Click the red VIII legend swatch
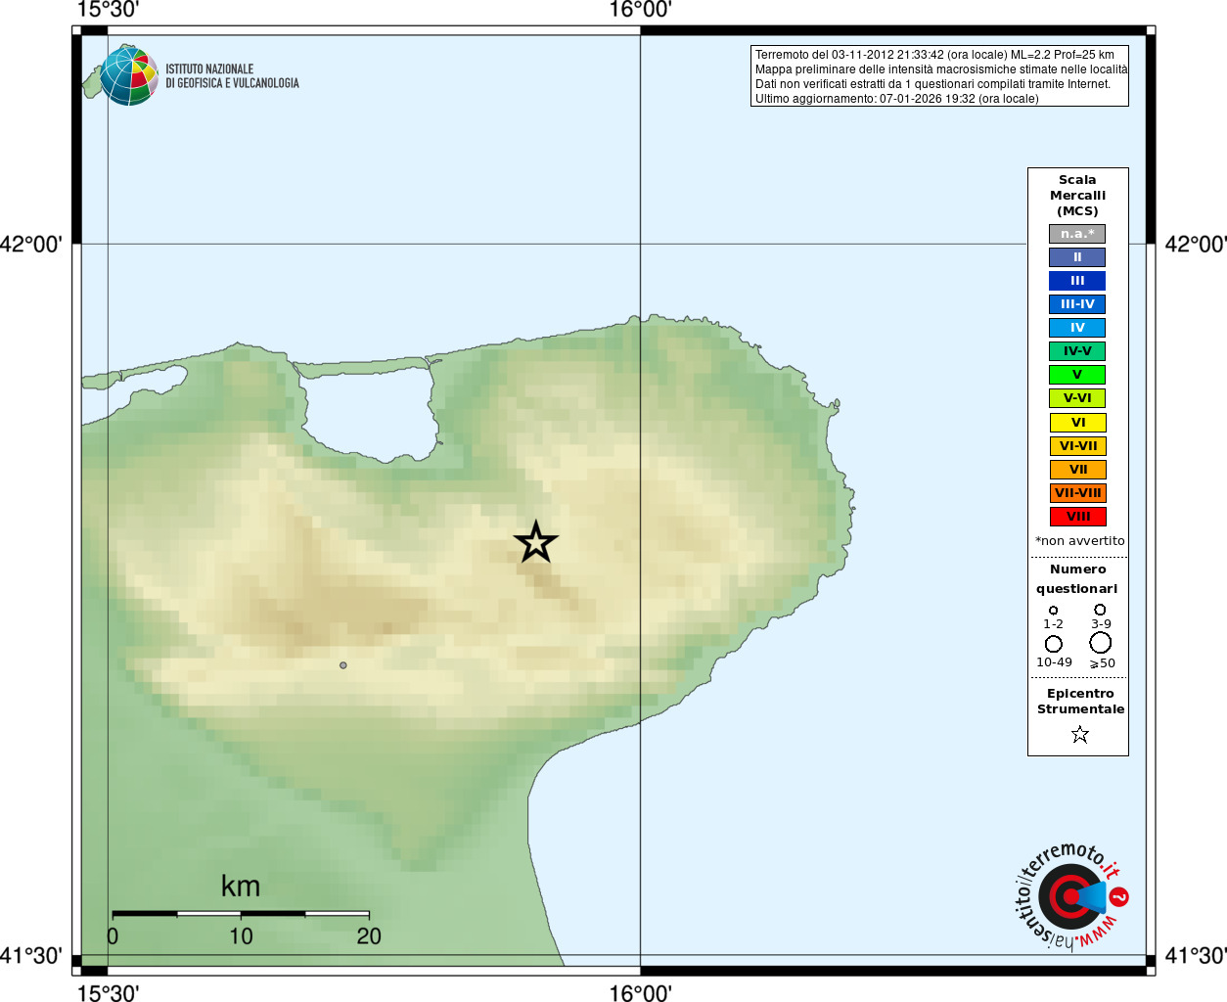Image resolution: width=1227 pixels, height=1002 pixels. 1077,517
